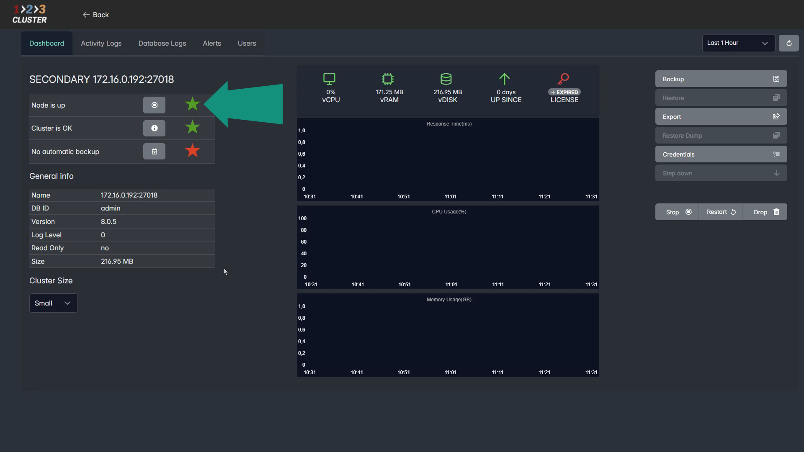
Task: Click the automatic backup calendar icon button
Action: click(154, 152)
